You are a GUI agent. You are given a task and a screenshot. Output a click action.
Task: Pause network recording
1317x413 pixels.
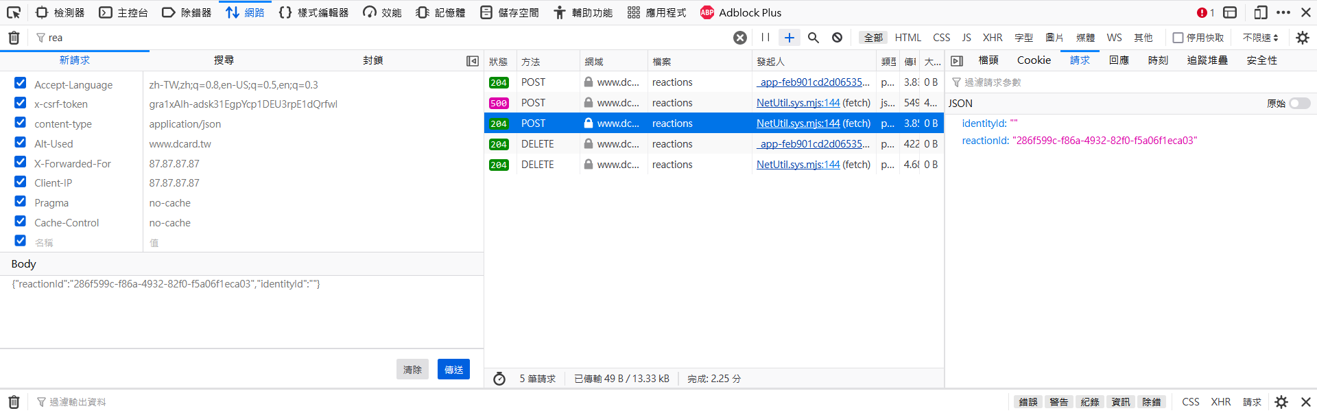click(766, 38)
